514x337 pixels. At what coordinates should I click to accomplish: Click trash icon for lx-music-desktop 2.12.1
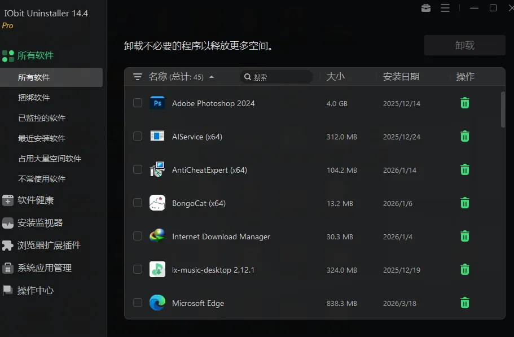click(464, 270)
